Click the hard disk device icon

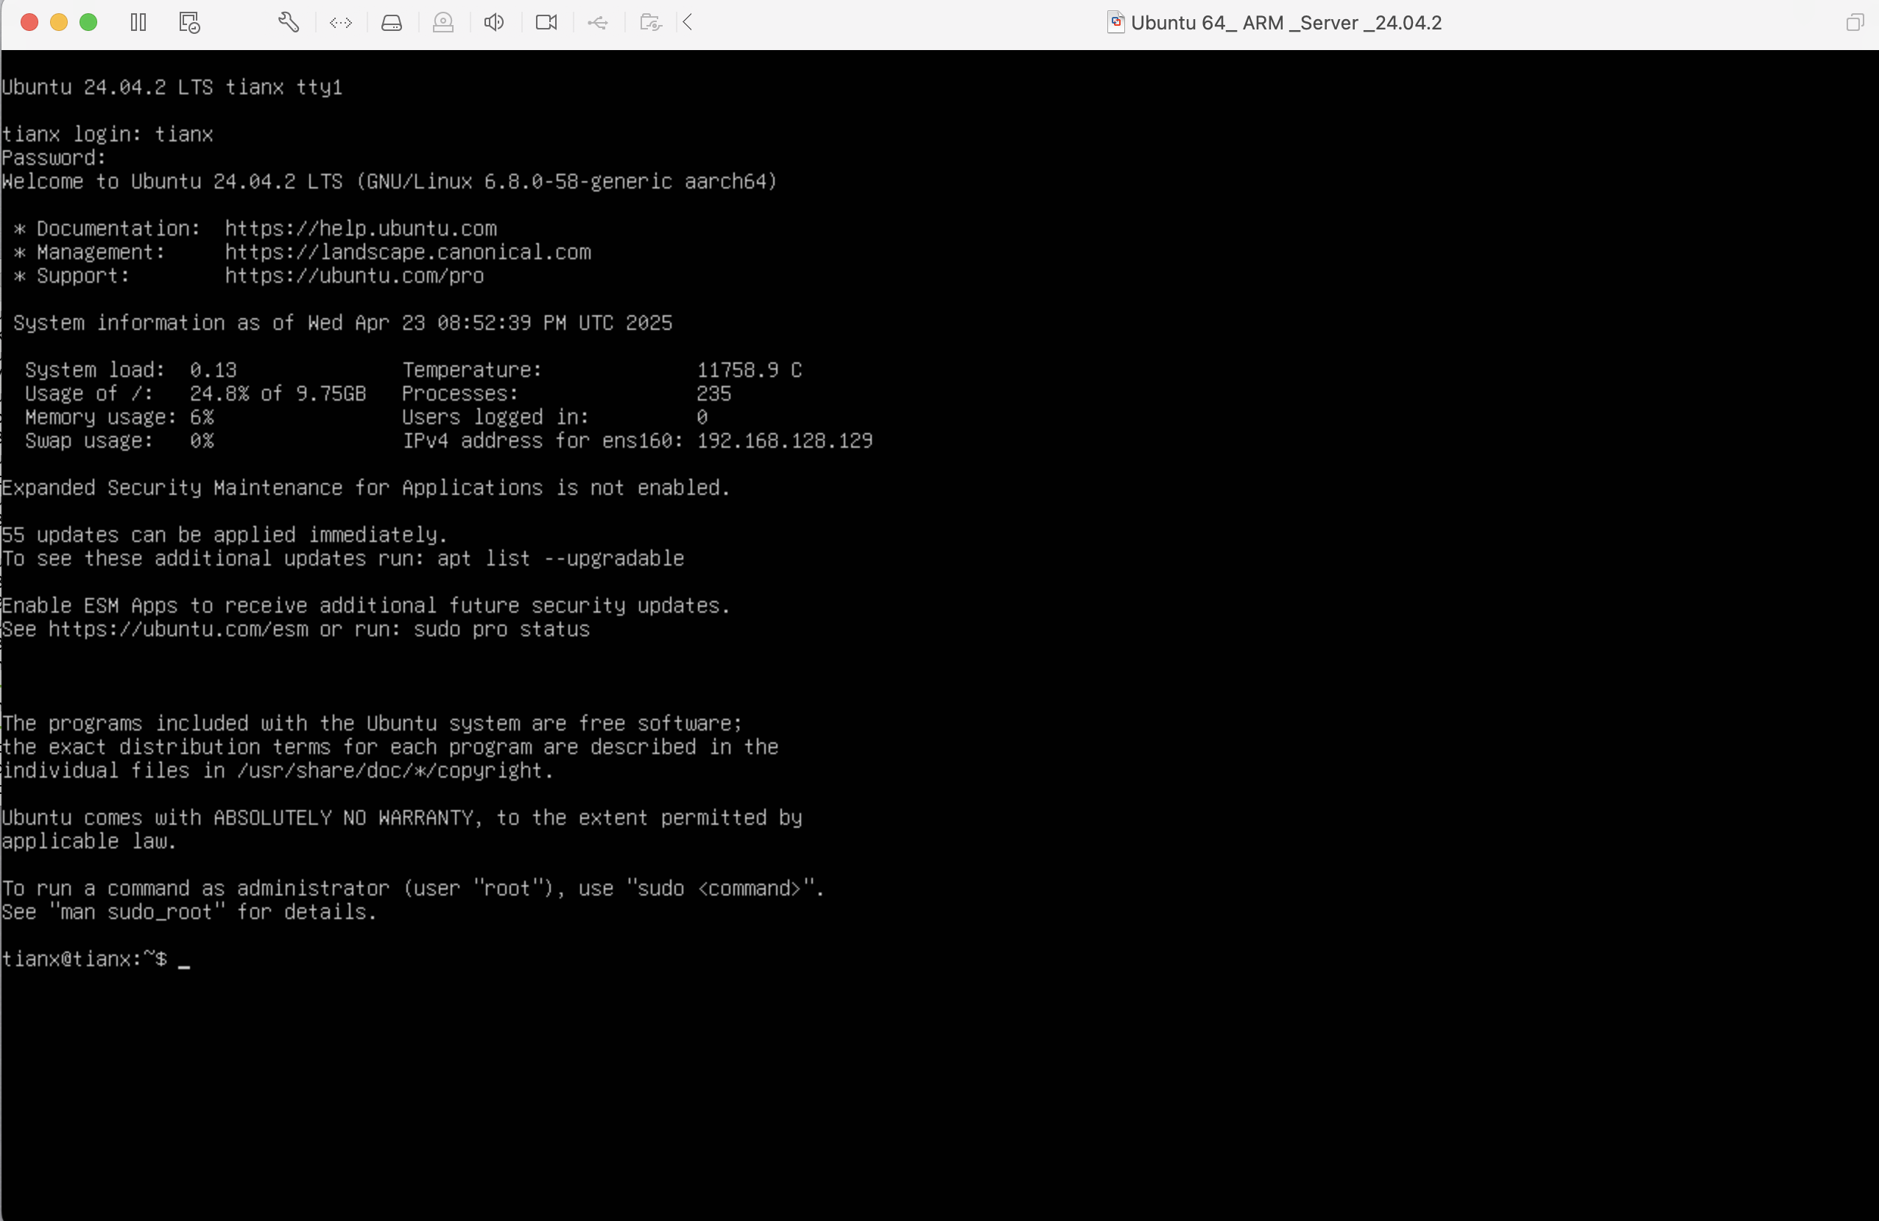tap(392, 22)
